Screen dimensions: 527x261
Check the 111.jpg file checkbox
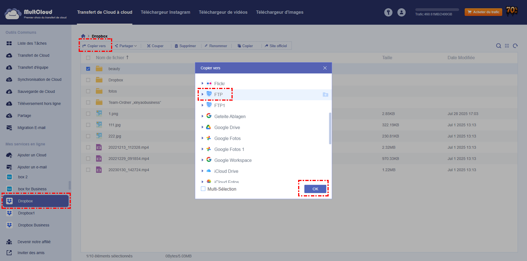[88, 125]
